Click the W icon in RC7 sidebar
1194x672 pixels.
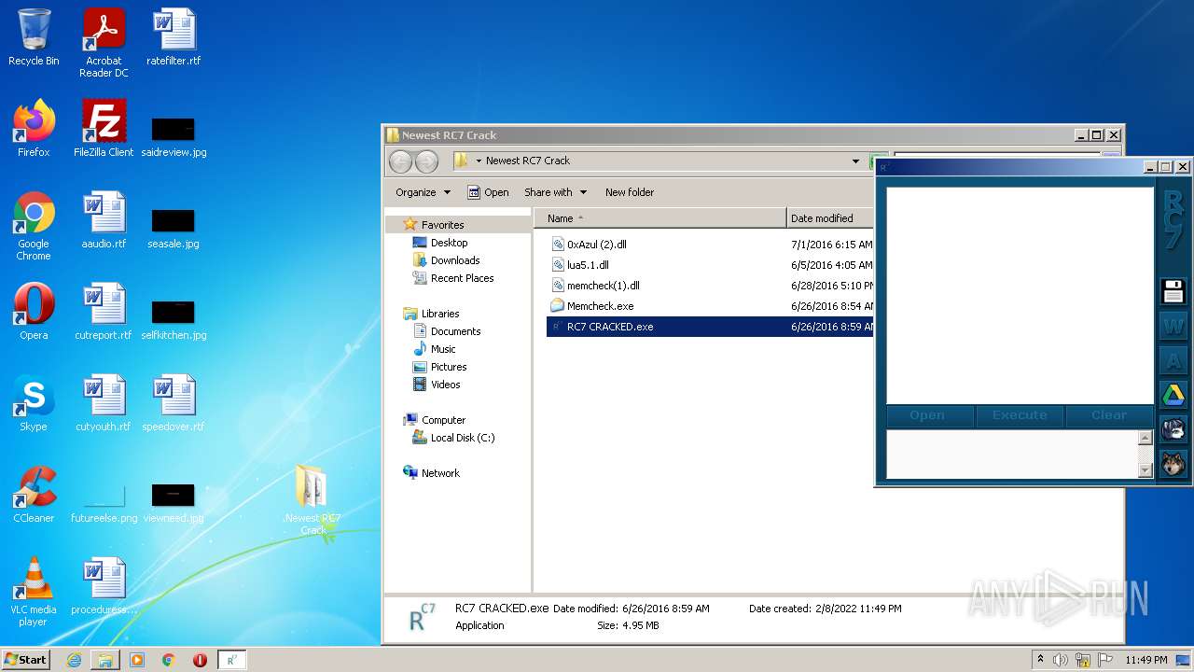coord(1173,327)
